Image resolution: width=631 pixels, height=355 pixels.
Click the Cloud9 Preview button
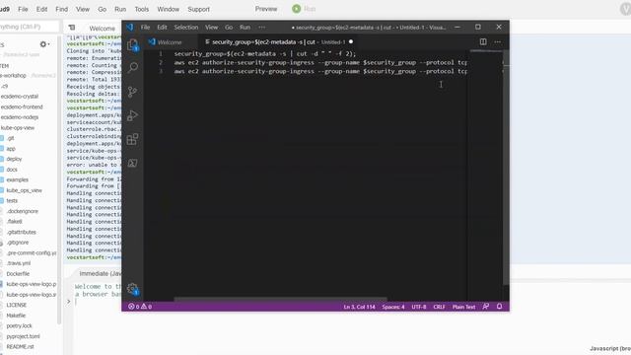click(x=266, y=9)
